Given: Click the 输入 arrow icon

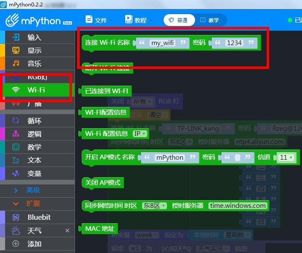Looking at the screenshot, I should tap(16, 37).
